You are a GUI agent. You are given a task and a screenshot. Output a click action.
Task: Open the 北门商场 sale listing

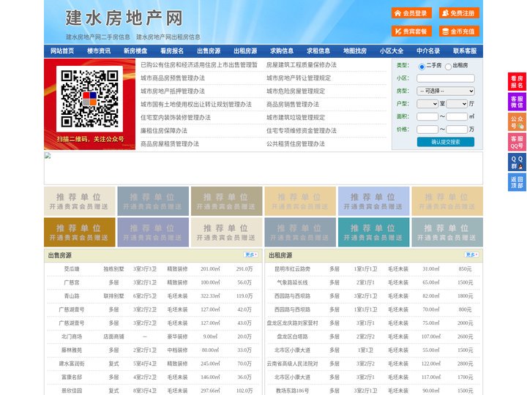pyautogui.click(x=72, y=336)
